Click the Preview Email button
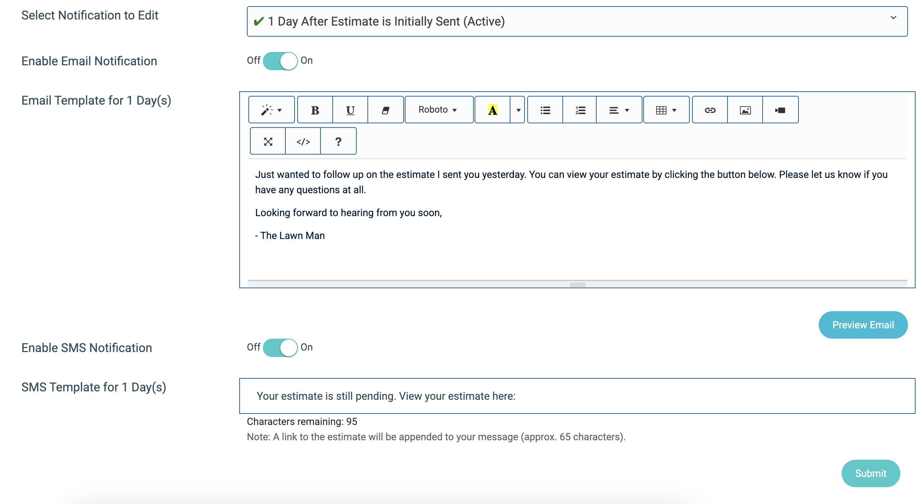Image resolution: width=924 pixels, height=504 pixels. [x=863, y=325]
